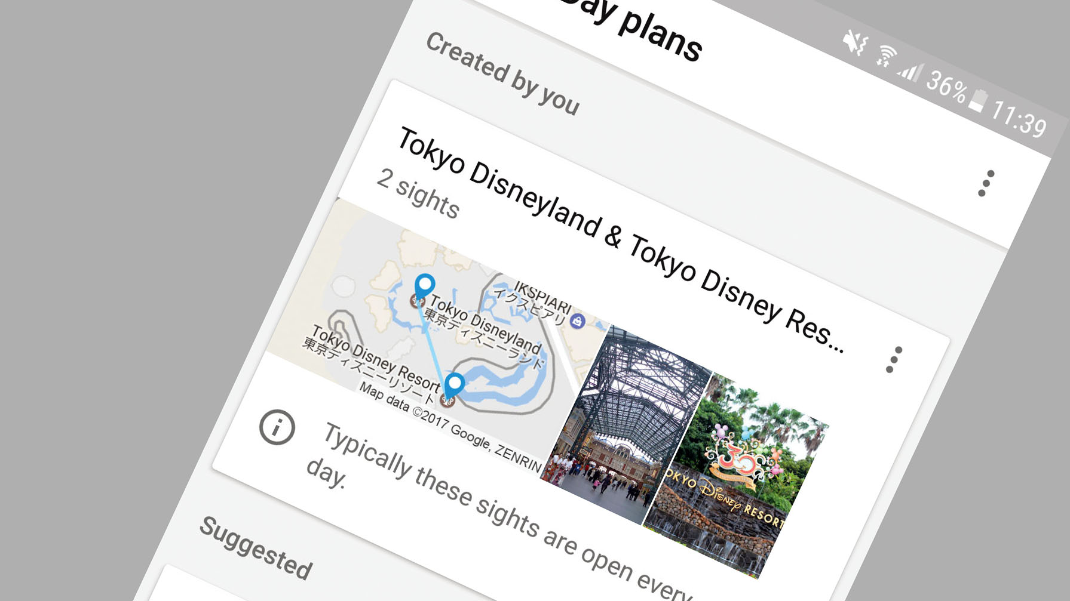1070x601 pixels.
Task: Tap the Wi-Fi status icon
Action: coord(886,56)
